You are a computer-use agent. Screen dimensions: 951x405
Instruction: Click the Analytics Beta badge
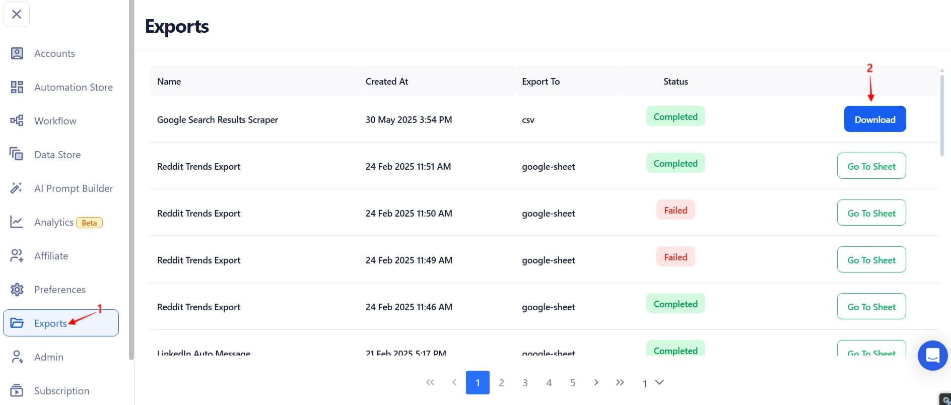pyautogui.click(x=89, y=223)
